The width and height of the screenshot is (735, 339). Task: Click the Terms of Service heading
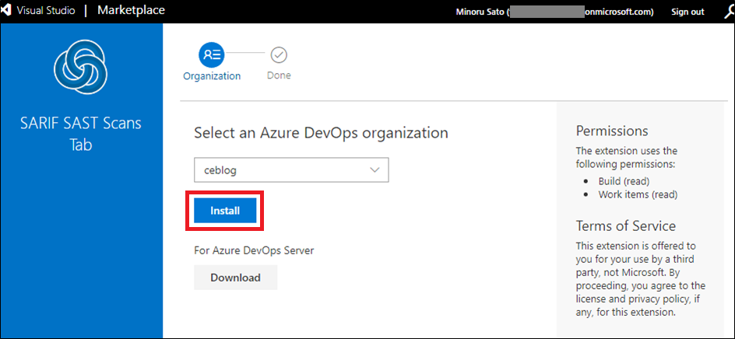coord(626,226)
